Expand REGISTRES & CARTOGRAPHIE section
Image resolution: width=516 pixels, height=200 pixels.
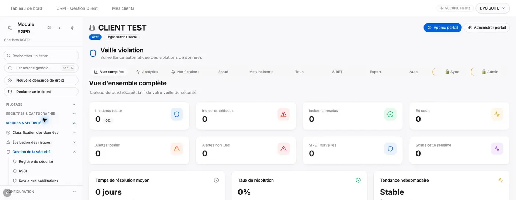pos(41,114)
